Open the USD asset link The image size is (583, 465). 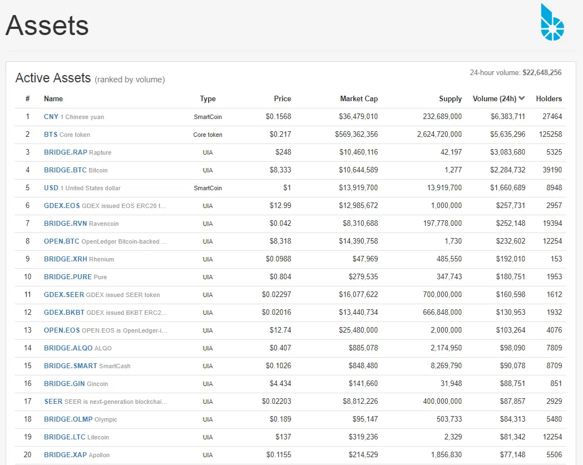51,188
